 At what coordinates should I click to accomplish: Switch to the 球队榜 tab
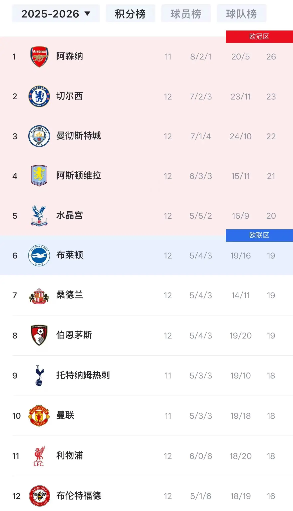[241, 14]
